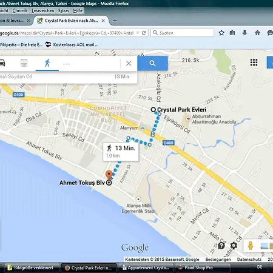273x273 pixels.
Task: Open the Firefox downloads arrow icon
Action: coord(244,33)
